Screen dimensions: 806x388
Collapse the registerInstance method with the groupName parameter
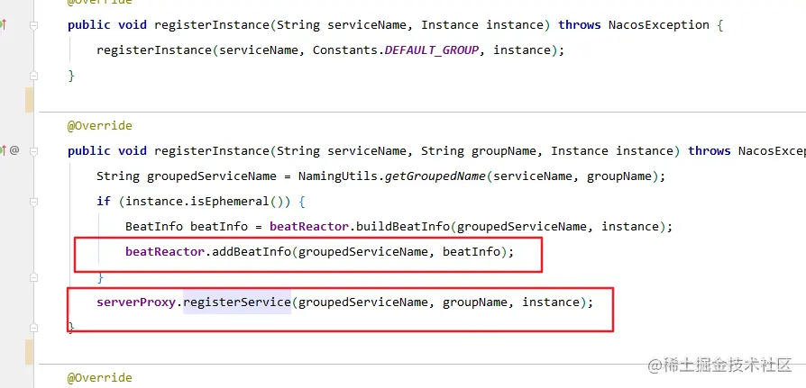(34, 152)
